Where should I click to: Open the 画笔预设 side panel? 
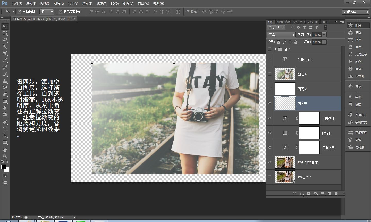pos(358,133)
